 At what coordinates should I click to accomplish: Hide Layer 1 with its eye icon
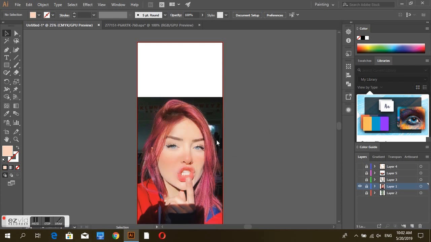point(360,186)
